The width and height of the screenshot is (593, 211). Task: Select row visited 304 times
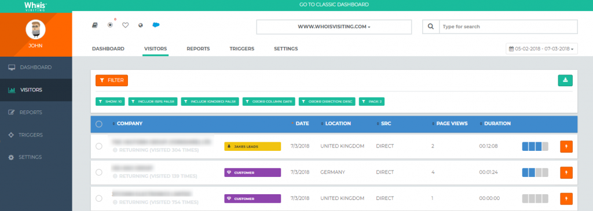tap(98, 146)
